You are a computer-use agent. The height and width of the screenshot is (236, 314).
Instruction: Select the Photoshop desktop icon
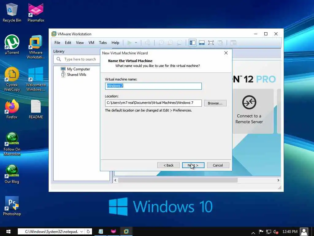[12, 206]
